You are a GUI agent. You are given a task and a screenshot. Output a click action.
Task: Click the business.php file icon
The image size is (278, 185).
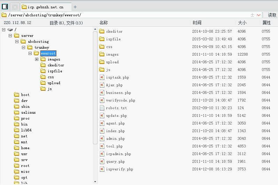pos(102,92)
